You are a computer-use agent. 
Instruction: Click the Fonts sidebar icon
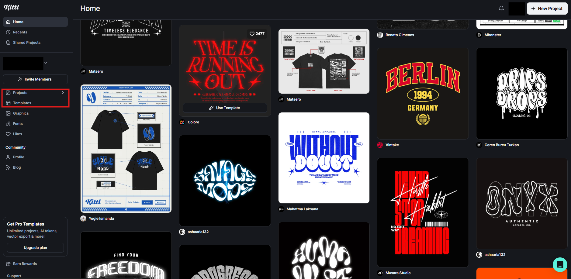coord(8,124)
